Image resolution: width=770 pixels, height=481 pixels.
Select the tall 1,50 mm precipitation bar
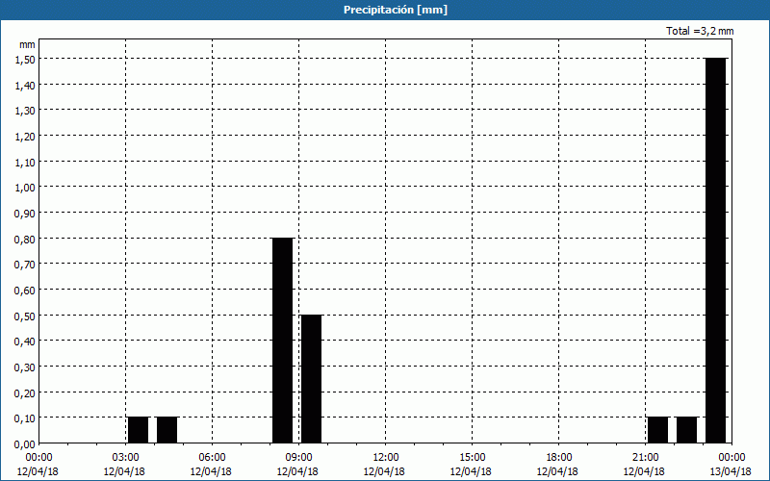715,250
